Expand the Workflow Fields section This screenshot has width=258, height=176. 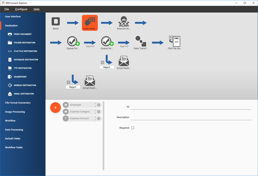click(x=14, y=147)
